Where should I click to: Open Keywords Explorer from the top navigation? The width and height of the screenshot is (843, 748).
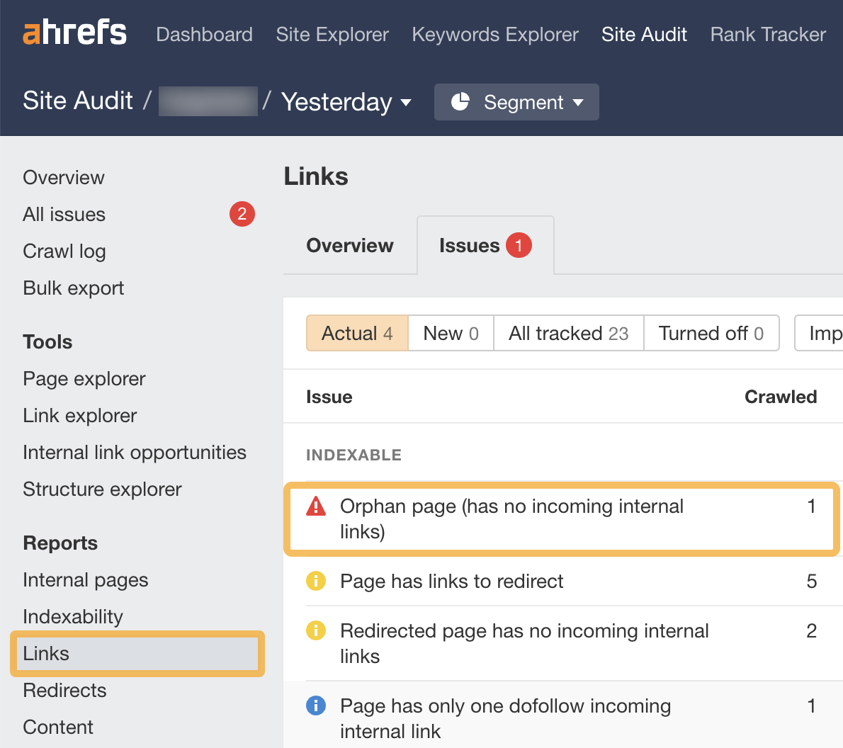point(494,34)
